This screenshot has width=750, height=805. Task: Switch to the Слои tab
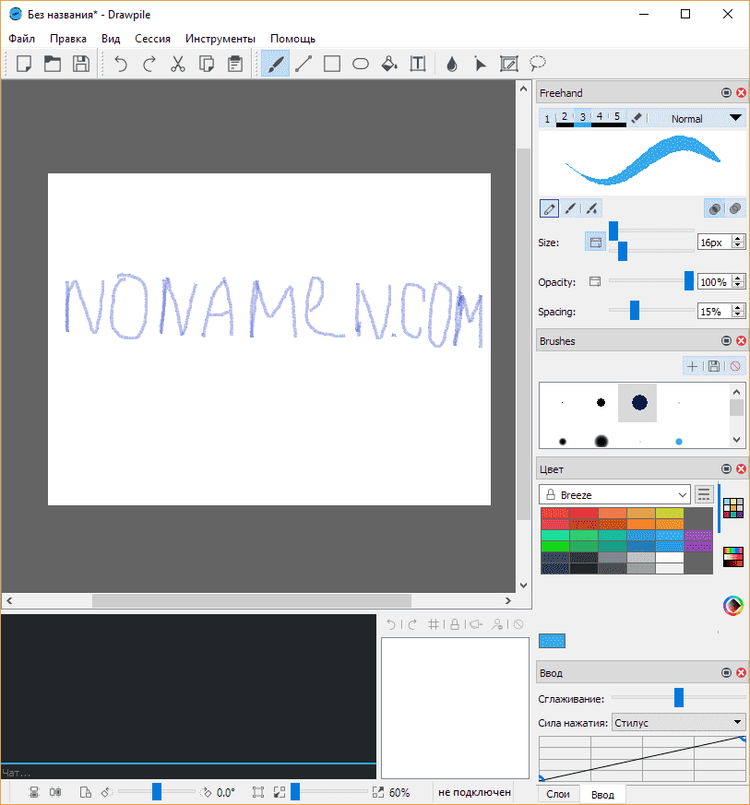point(558,794)
